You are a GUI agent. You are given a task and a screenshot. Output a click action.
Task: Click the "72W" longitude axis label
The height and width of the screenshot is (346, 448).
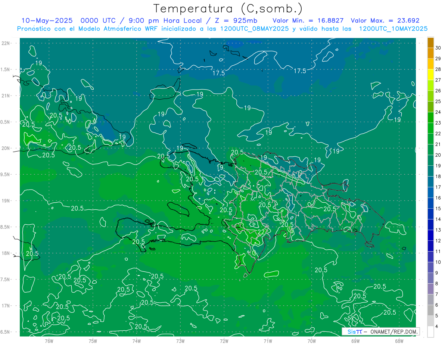click(x=224, y=341)
